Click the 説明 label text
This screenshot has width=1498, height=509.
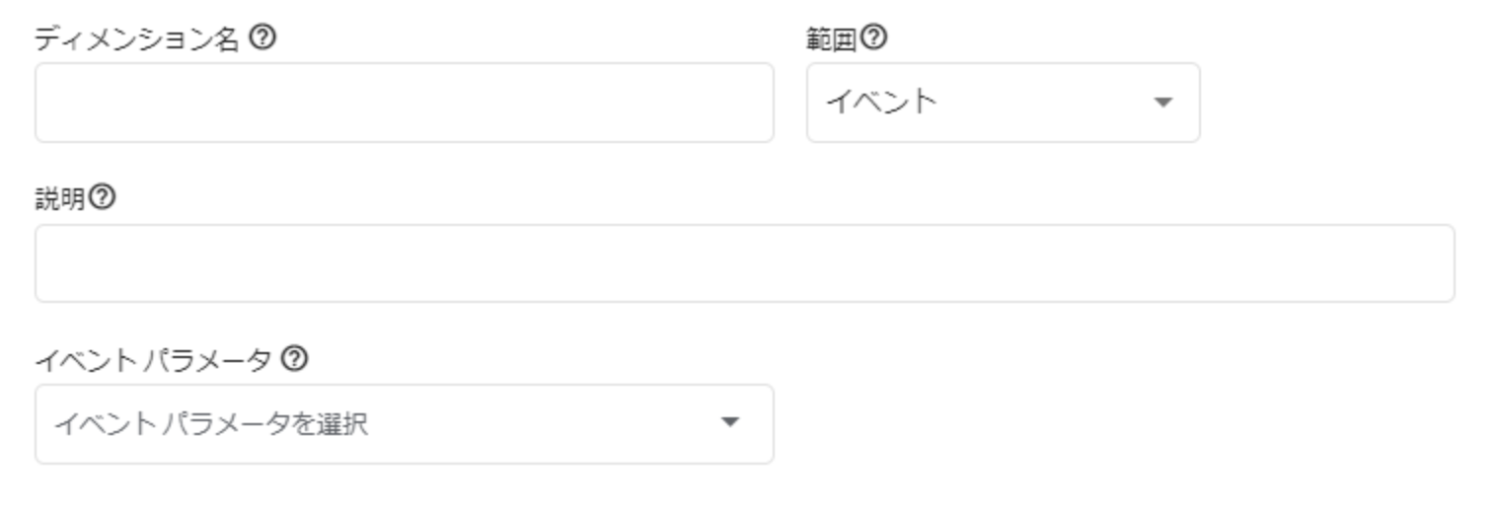[x=60, y=199]
